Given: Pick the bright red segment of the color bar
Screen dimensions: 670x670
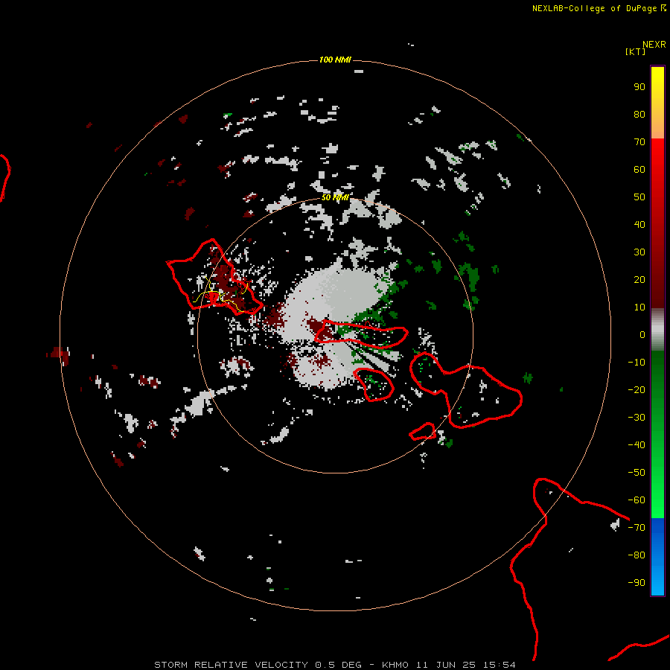Looking at the screenshot, I should pyautogui.click(x=657, y=223).
